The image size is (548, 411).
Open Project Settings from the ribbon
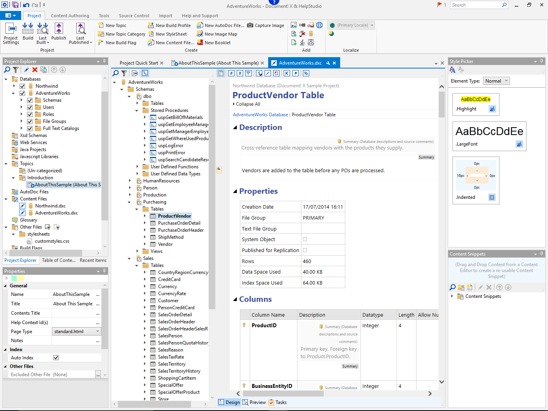click(x=11, y=34)
